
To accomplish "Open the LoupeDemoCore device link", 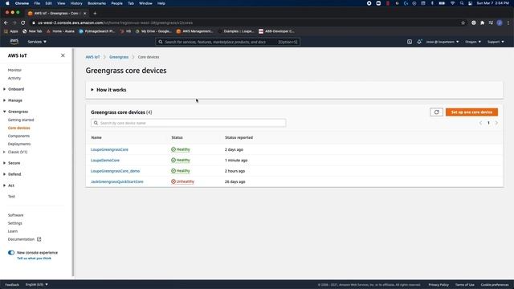I will pyautogui.click(x=105, y=161).
